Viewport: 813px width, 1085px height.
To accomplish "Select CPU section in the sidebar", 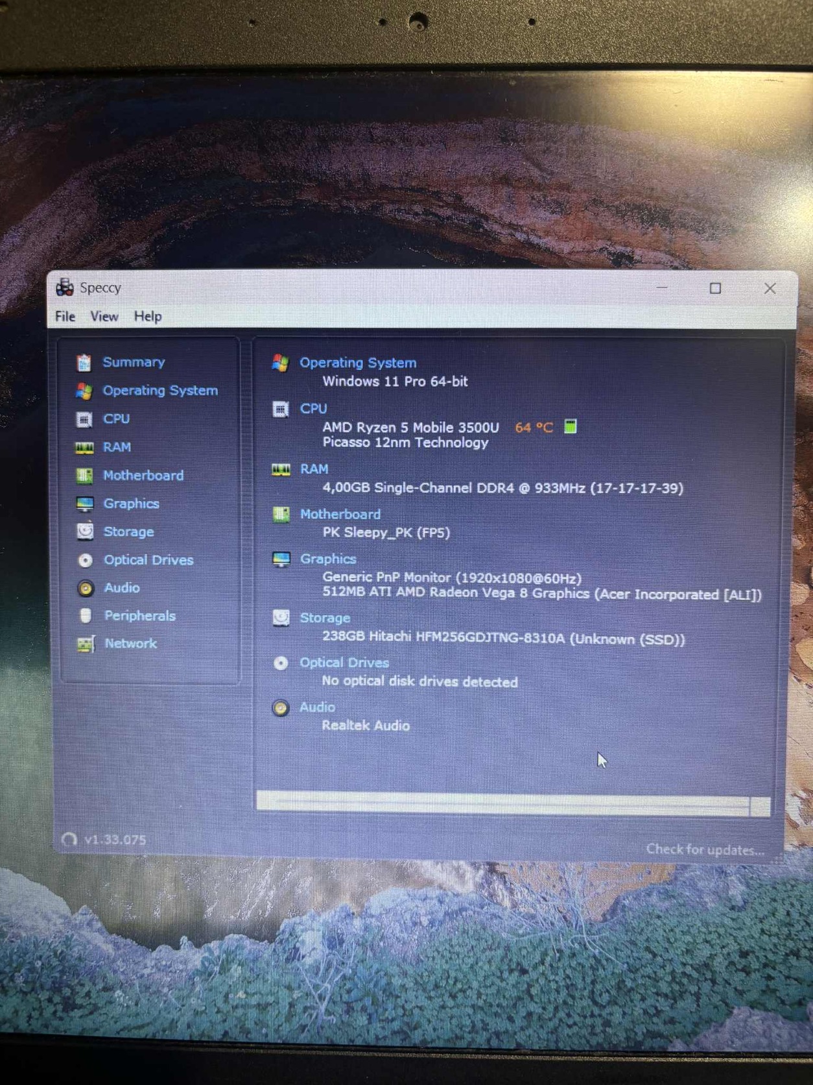I will coord(116,419).
